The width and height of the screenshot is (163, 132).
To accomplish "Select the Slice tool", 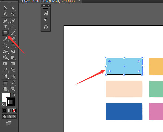I will pos(13,83).
